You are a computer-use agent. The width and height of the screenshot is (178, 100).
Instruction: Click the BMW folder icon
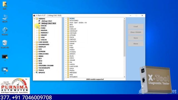pos(68,25)
